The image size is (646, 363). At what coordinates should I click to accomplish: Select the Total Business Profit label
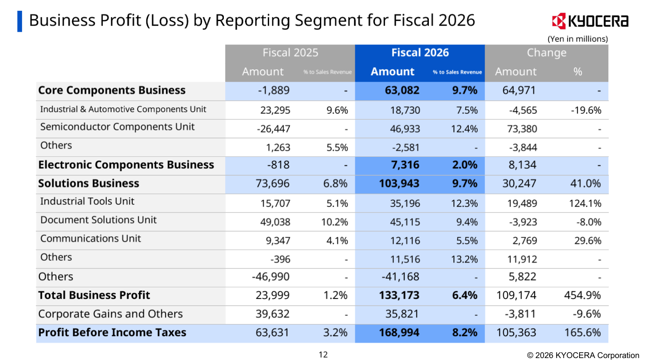[94, 295]
